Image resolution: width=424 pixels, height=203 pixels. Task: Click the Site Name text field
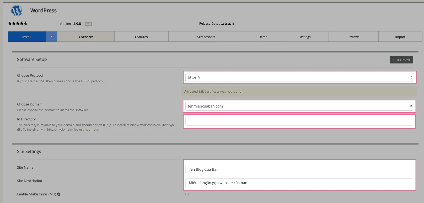coord(299,169)
